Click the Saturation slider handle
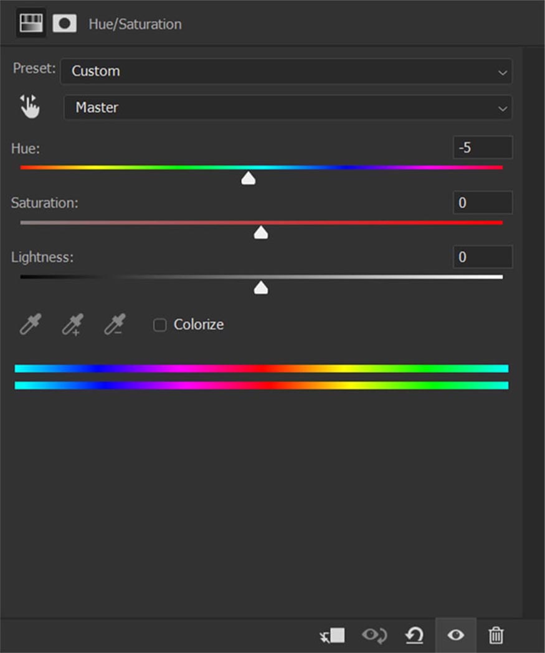Image resolution: width=545 pixels, height=653 pixels. click(261, 233)
